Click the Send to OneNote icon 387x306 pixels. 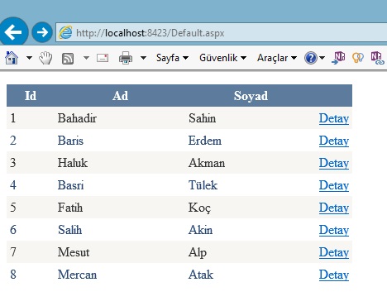[338, 58]
